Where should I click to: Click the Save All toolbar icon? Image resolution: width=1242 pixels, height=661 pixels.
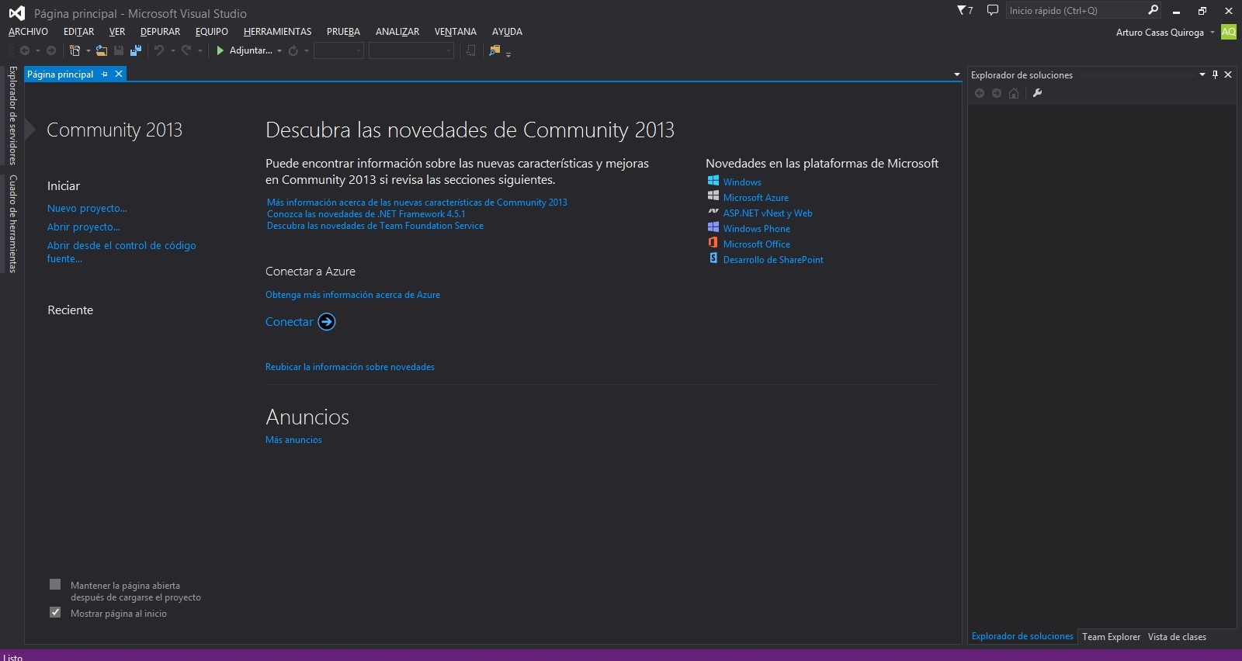tap(136, 50)
